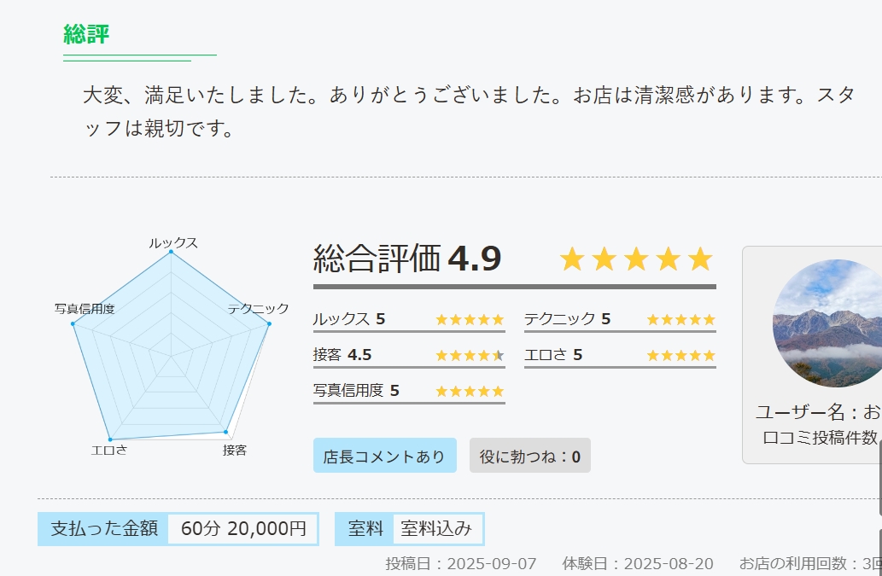Click the mountain profile avatar image
Viewport: 882px width, 576px height.
coord(827,323)
